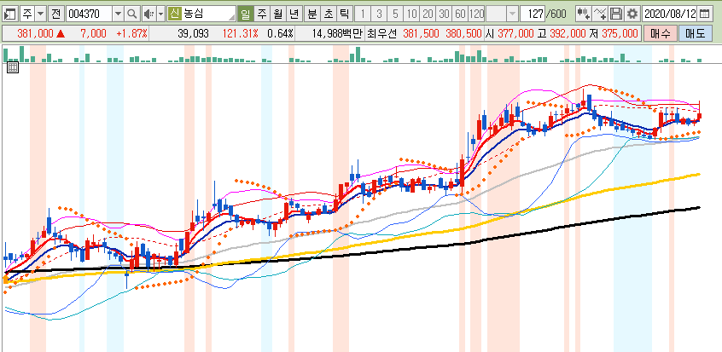Select the 월 monthly chart period
Viewport: 722px width, 352px height.
pyautogui.click(x=277, y=14)
